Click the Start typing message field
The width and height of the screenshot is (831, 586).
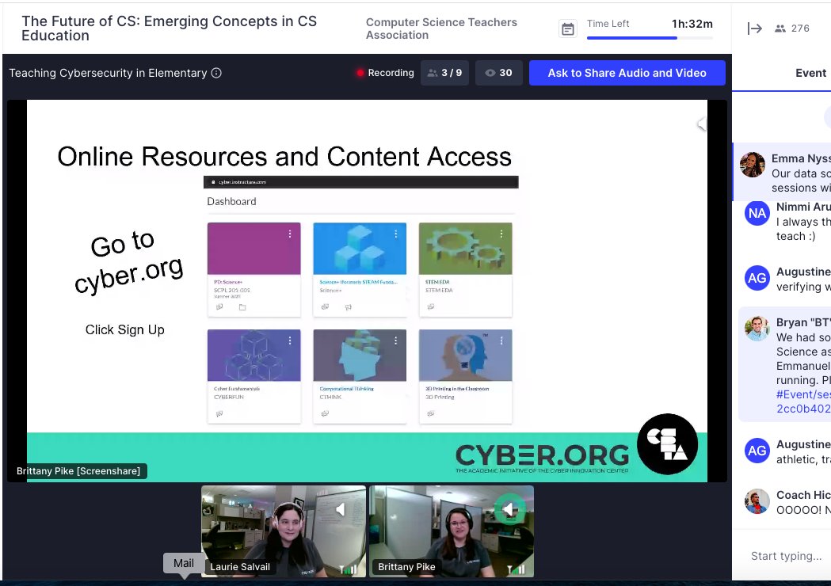coord(787,556)
